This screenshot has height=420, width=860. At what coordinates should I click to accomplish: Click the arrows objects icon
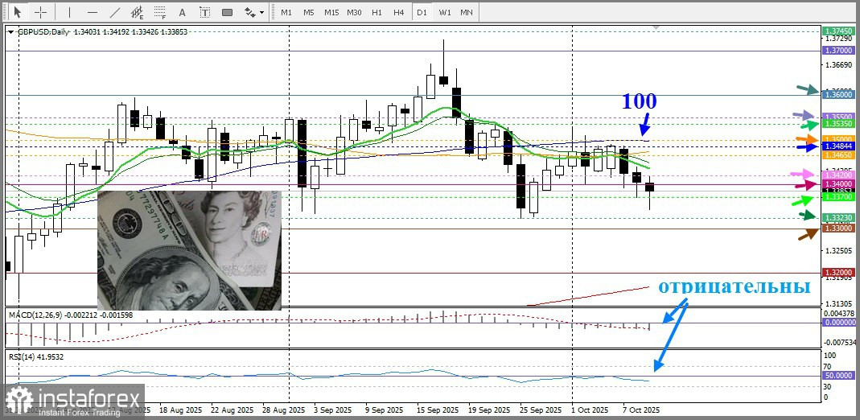click(x=249, y=11)
